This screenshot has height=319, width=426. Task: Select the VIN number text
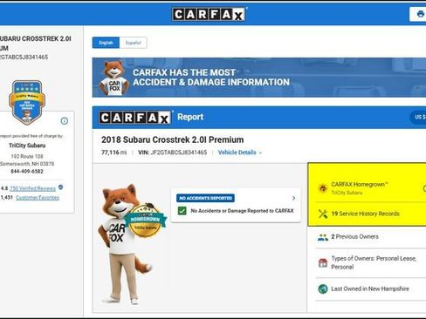point(179,153)
